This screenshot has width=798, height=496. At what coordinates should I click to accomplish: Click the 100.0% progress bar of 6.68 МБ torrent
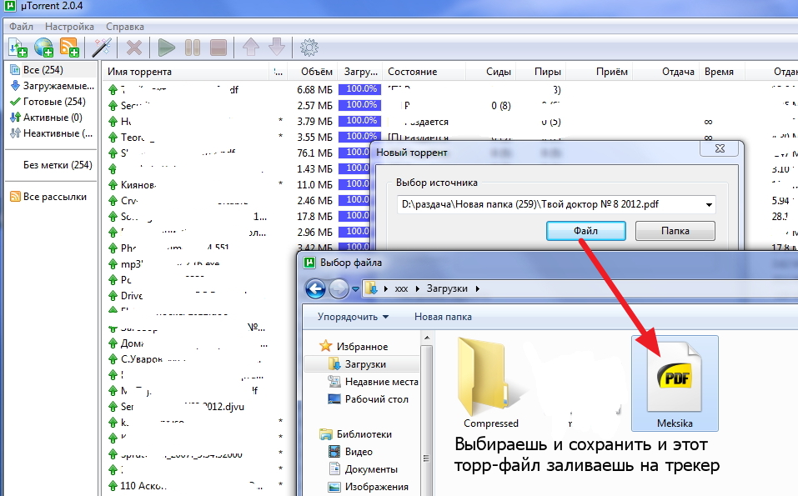[361, 89]
